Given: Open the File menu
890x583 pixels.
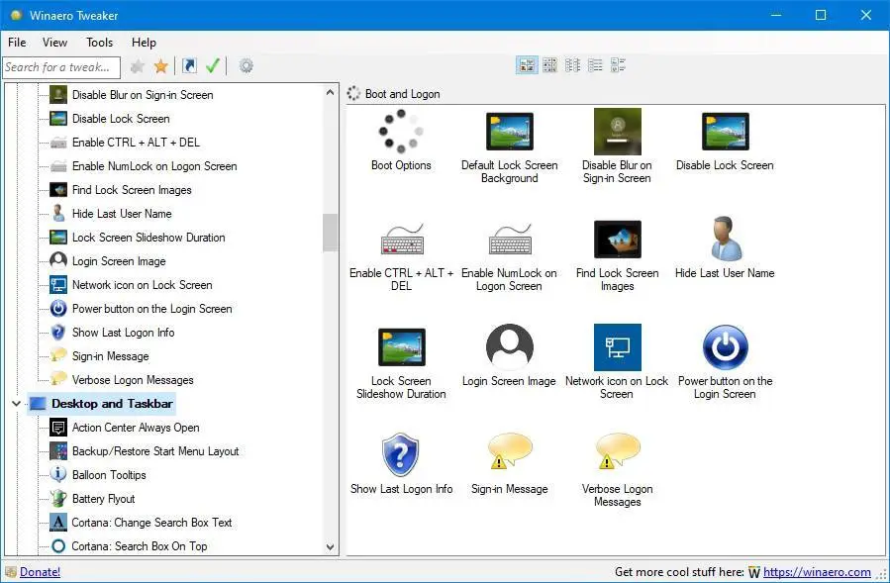Looking at the screenshot, I should point(17,43).
